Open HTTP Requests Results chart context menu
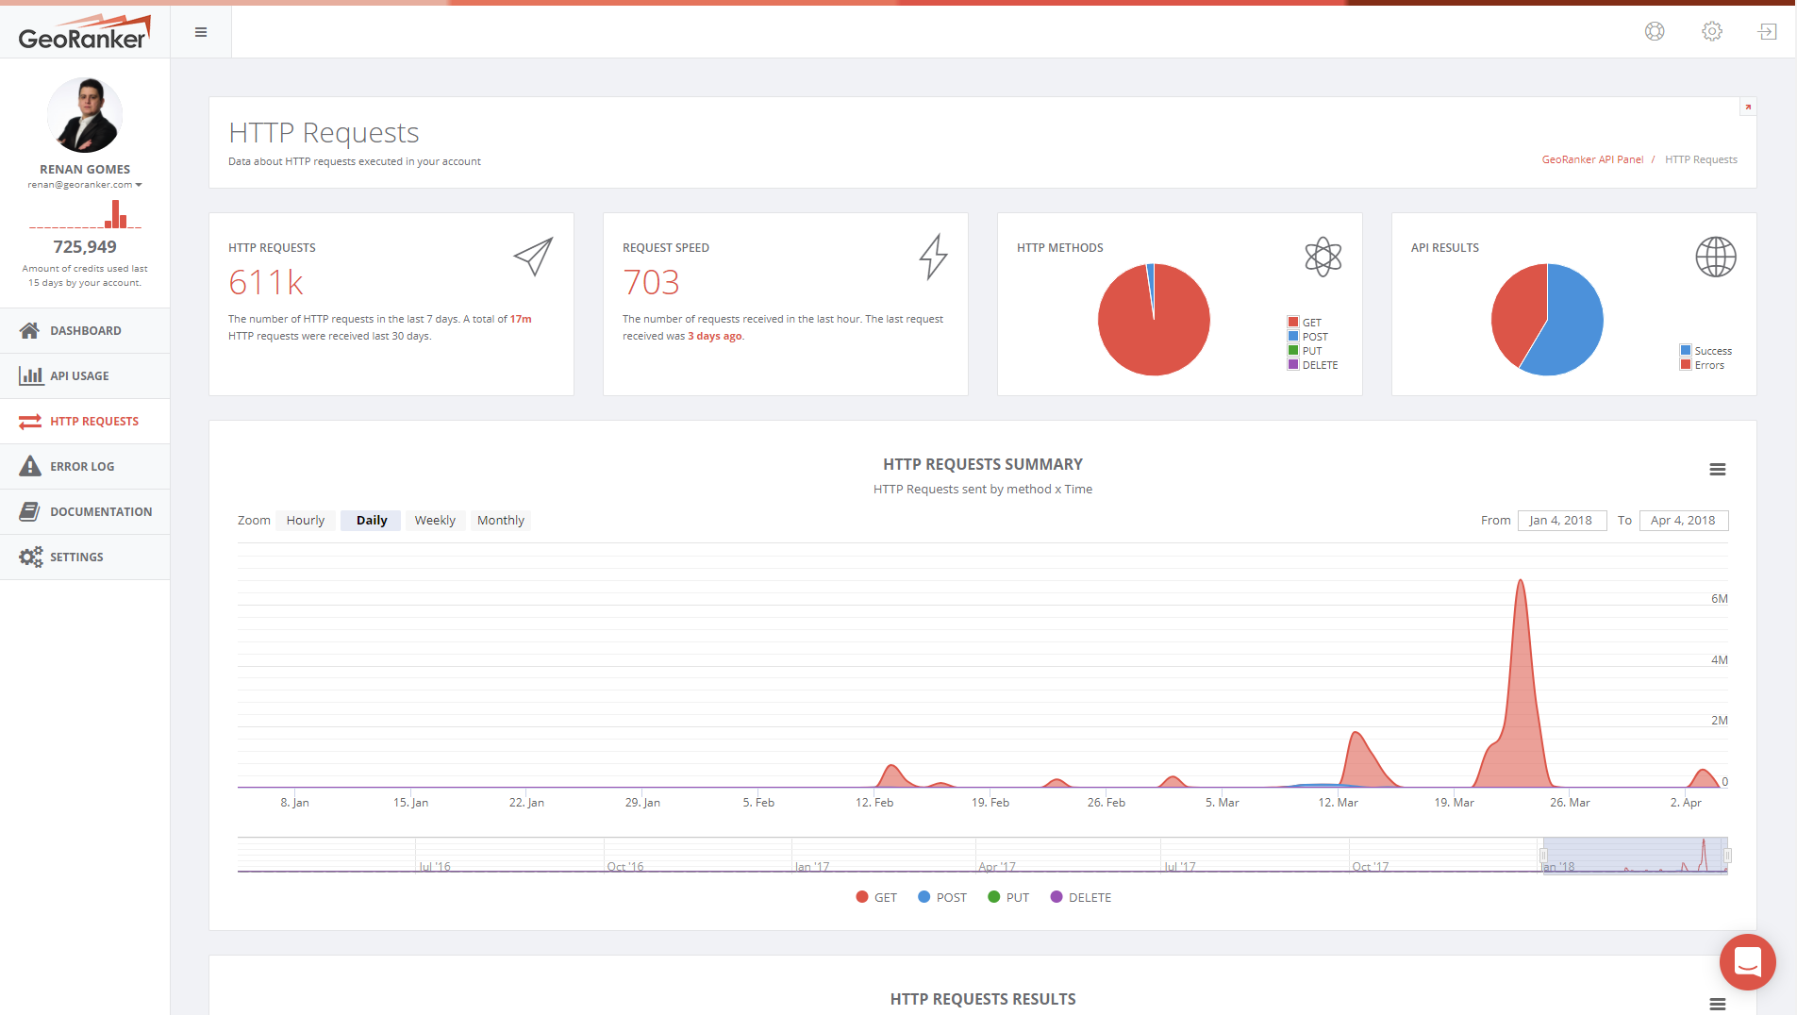This screenshot has height=1015, width=1797. pos(1718,1005)
